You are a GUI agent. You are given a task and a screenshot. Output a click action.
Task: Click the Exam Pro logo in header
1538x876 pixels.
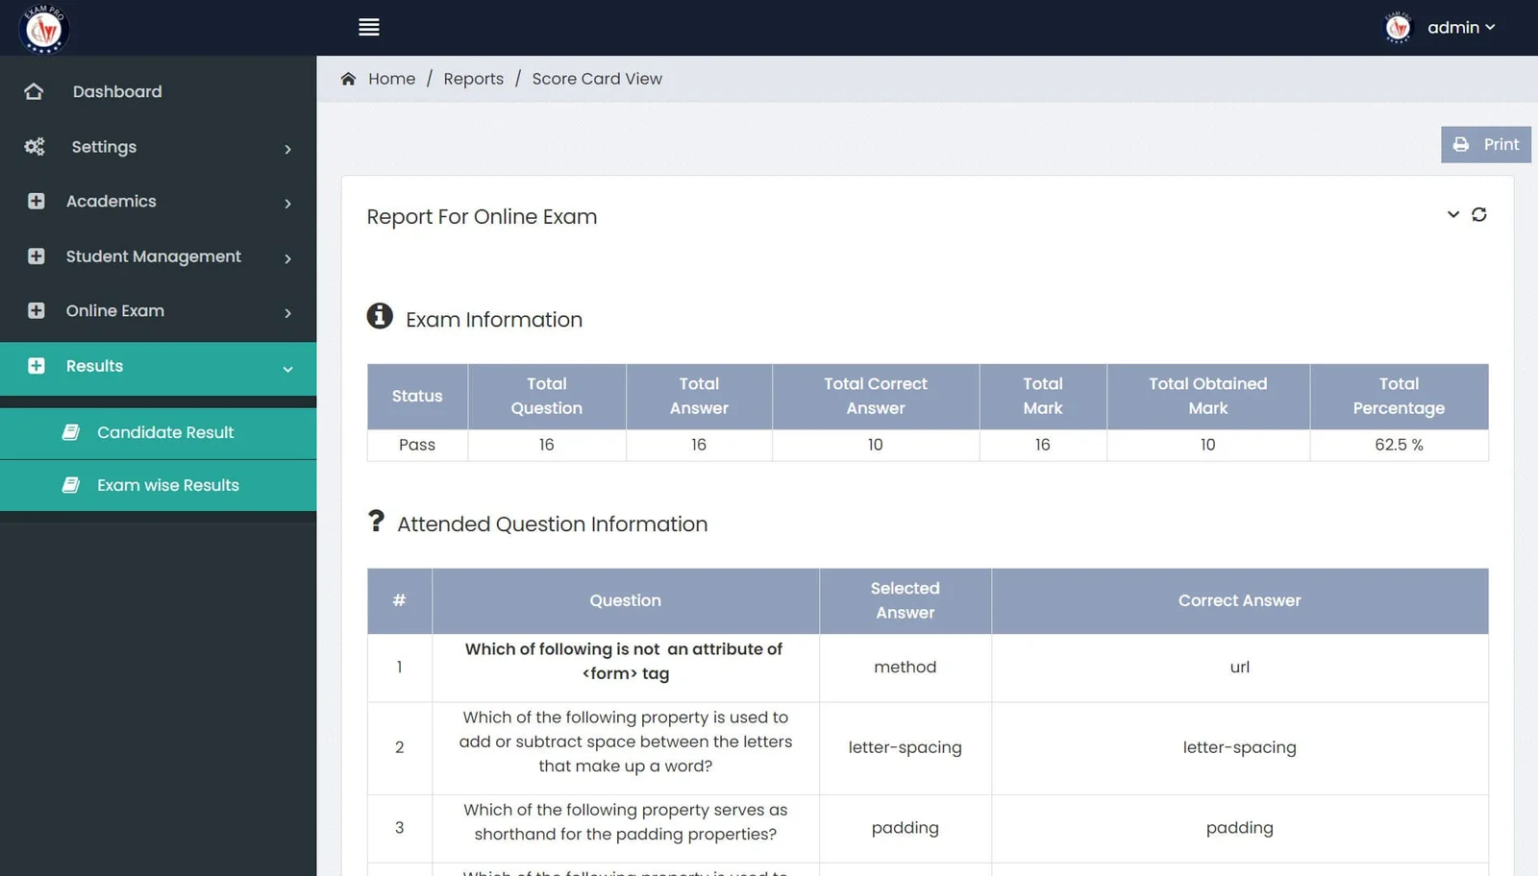[43, 28]
